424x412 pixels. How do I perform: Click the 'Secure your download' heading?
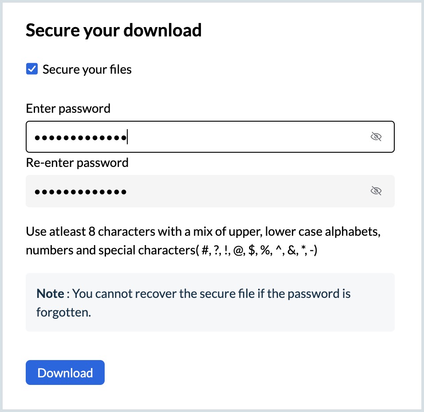click(x=114, y=30)
